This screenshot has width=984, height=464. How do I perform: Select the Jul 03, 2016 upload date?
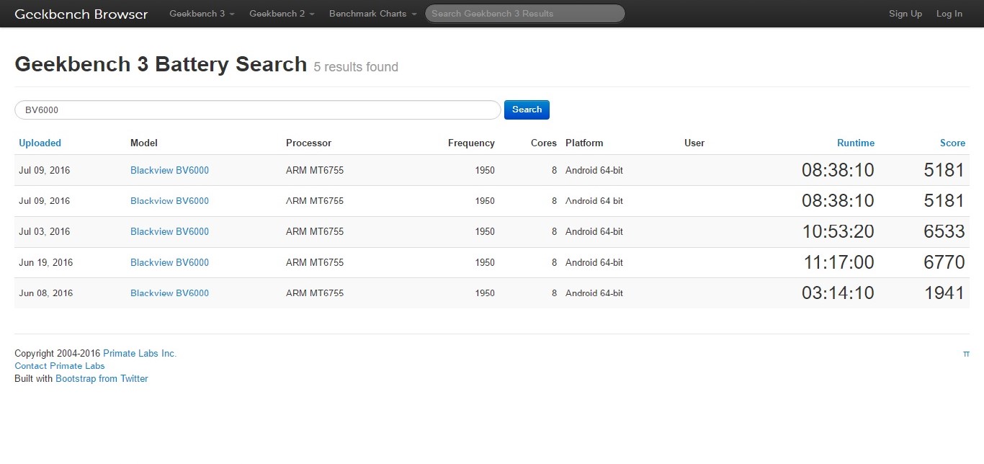click(45, 231)
